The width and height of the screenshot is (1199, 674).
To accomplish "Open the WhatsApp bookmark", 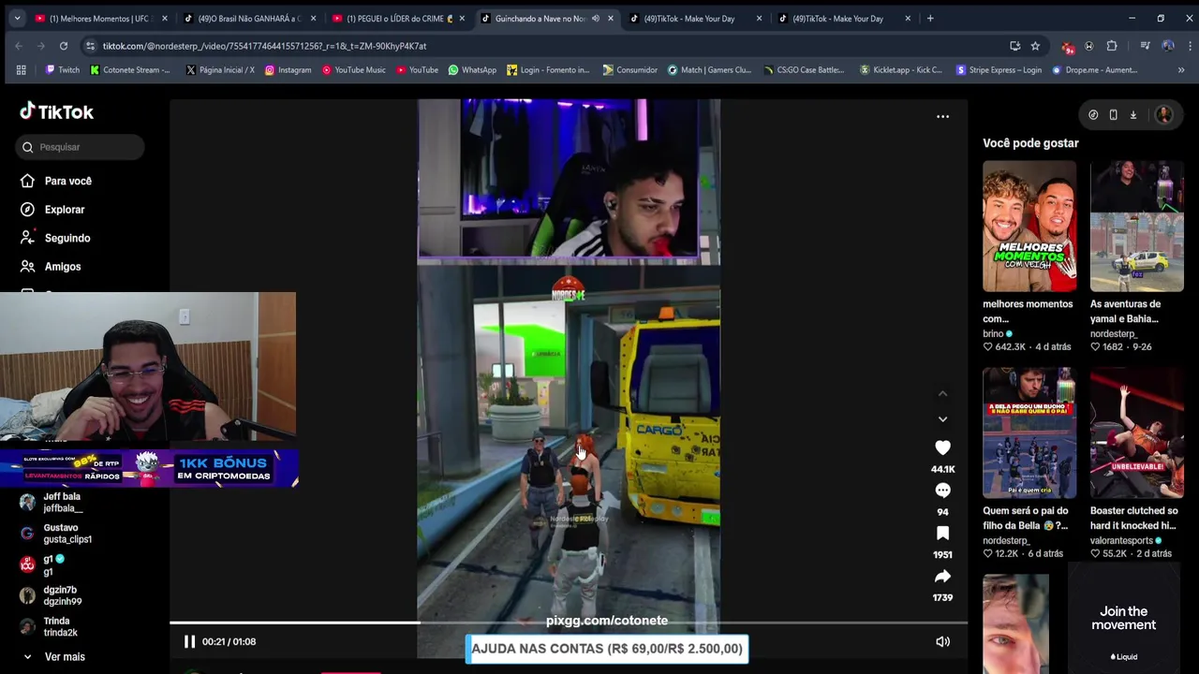I will [472, 69].
